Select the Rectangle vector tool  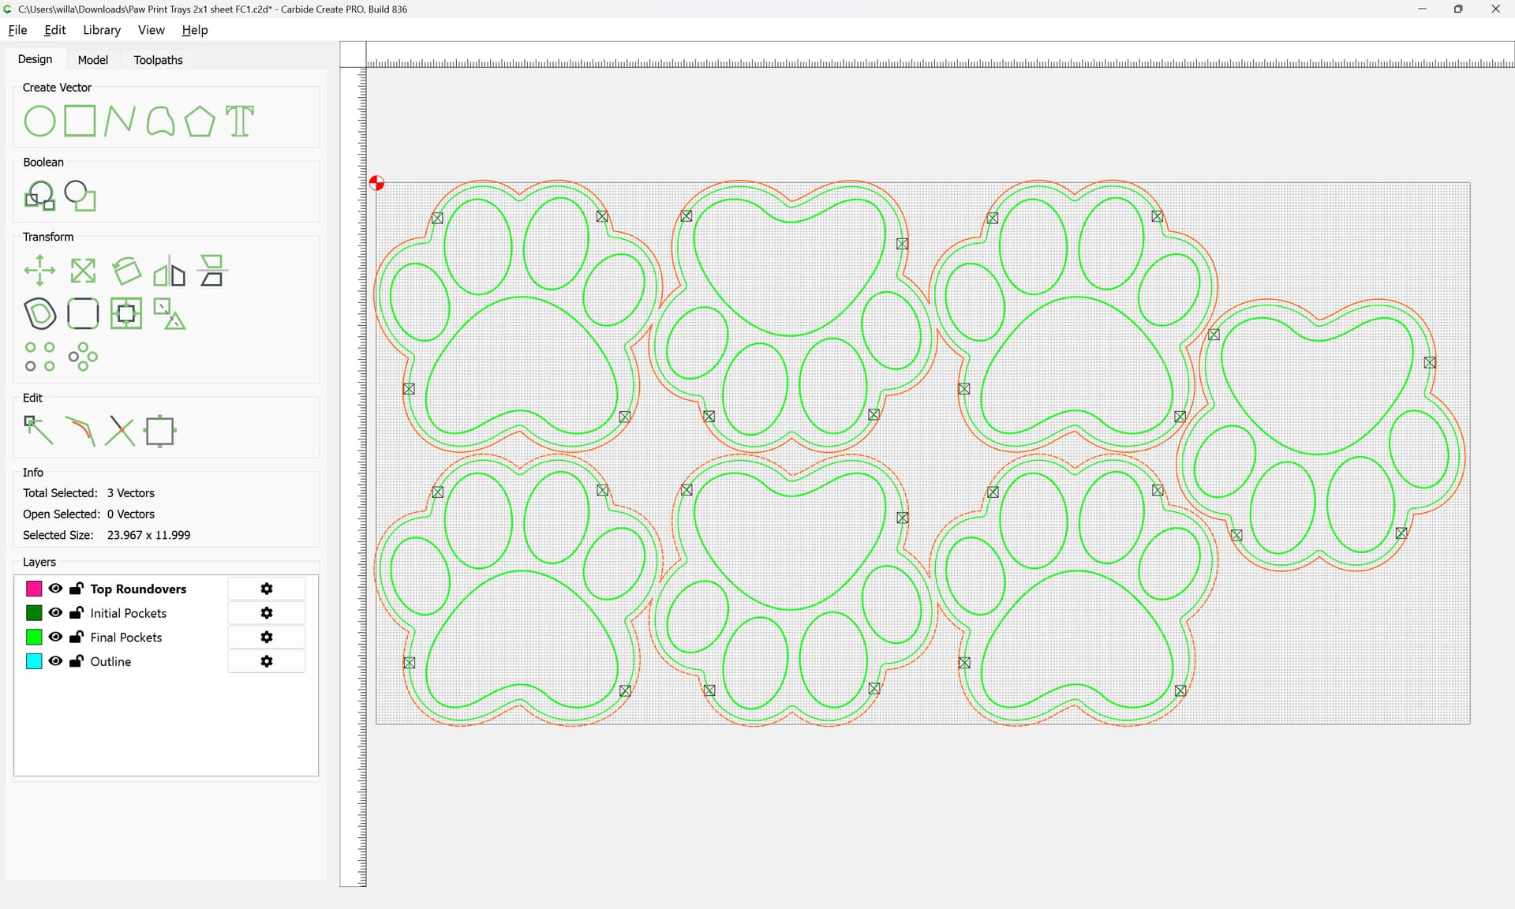80,122
